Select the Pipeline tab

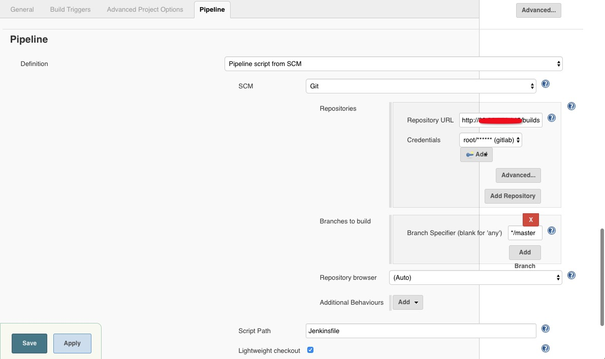point(212,10)
